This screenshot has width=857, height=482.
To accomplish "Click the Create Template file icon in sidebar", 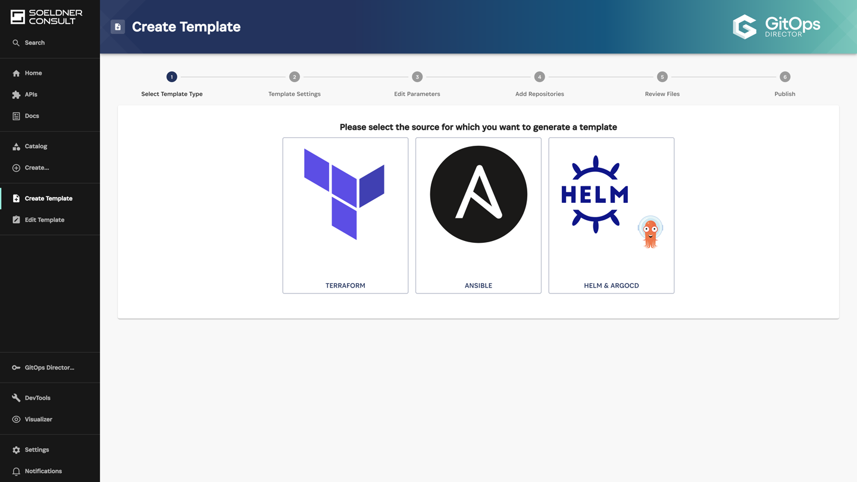I will (x=16, y=199).
